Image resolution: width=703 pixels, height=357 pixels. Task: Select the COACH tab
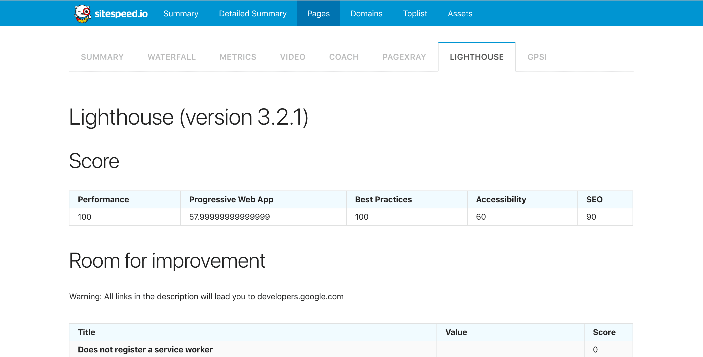pyautogui.click(x=344, y=57)
